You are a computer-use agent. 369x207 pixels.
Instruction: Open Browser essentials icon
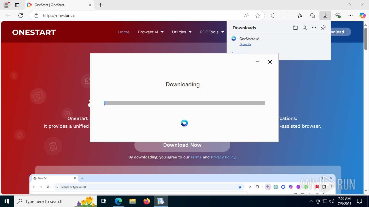pos(338,16)
